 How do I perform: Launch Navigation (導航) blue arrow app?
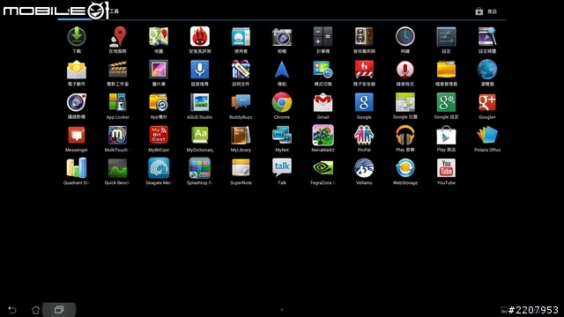tap(282, 70)
